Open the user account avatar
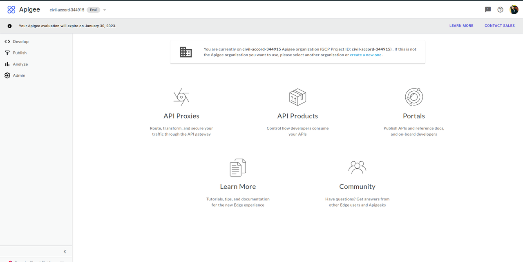523x262 pixels. coord(514,10)
